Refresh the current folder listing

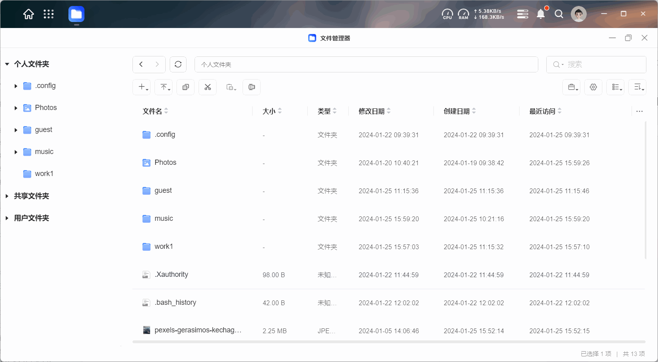pyautogui.click(x=178, y=64)
